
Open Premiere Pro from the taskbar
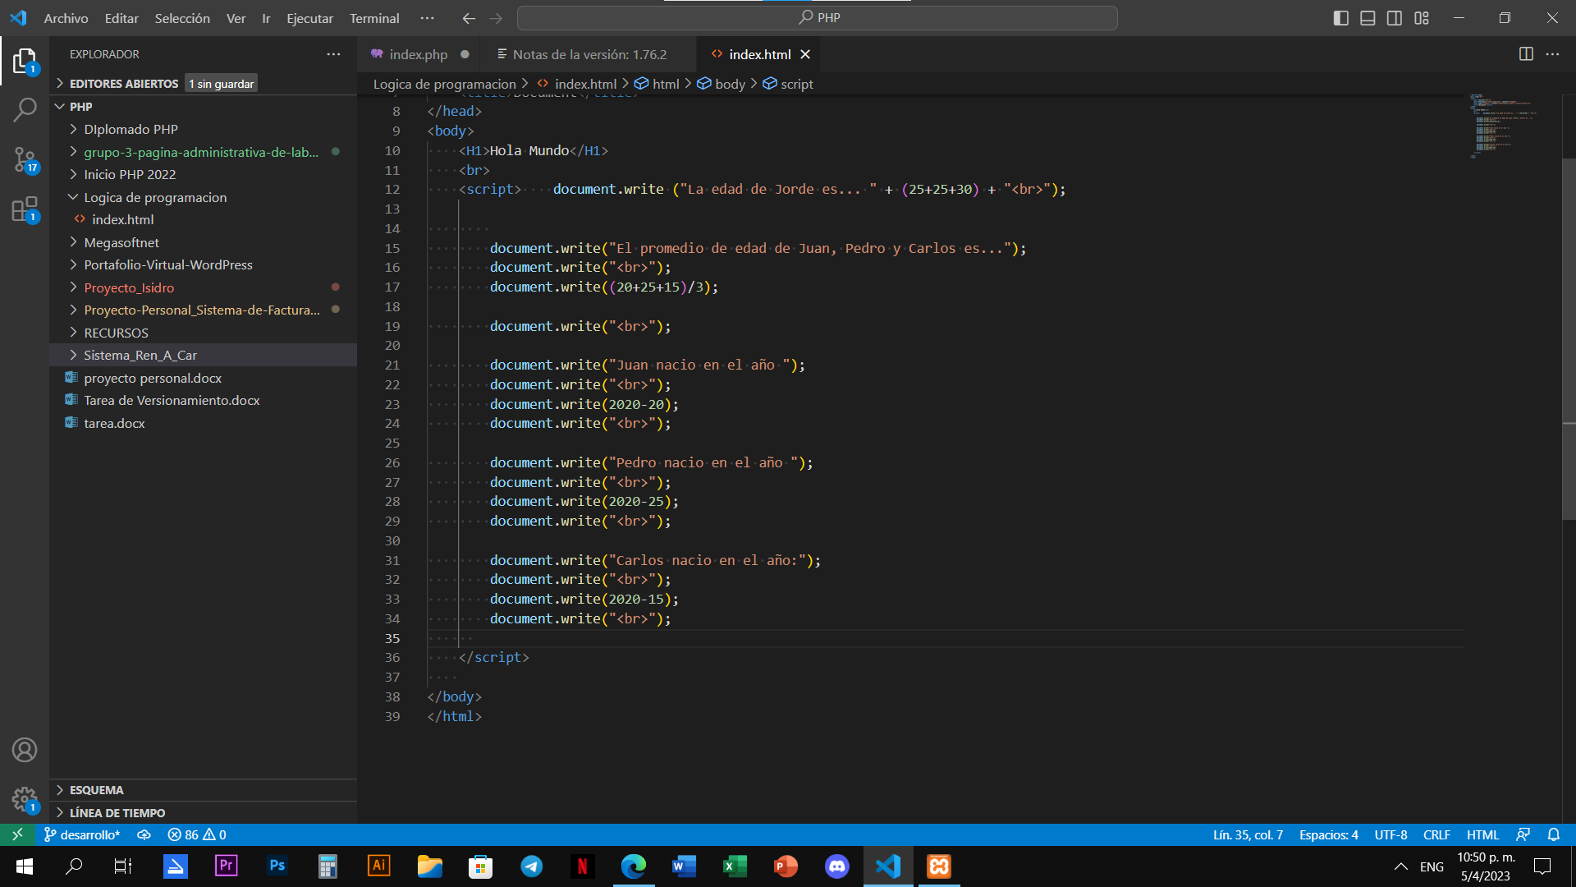tap(227, 866)
